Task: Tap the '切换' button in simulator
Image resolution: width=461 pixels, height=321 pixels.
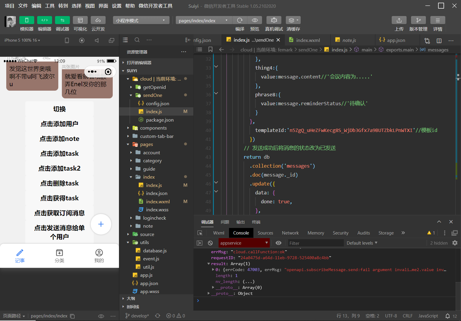Action: (59, 109)
